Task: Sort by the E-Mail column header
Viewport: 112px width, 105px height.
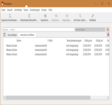Action: click(50, 40)
